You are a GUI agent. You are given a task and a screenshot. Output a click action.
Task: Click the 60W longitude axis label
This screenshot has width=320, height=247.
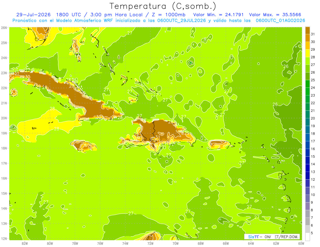coord(301,243)
